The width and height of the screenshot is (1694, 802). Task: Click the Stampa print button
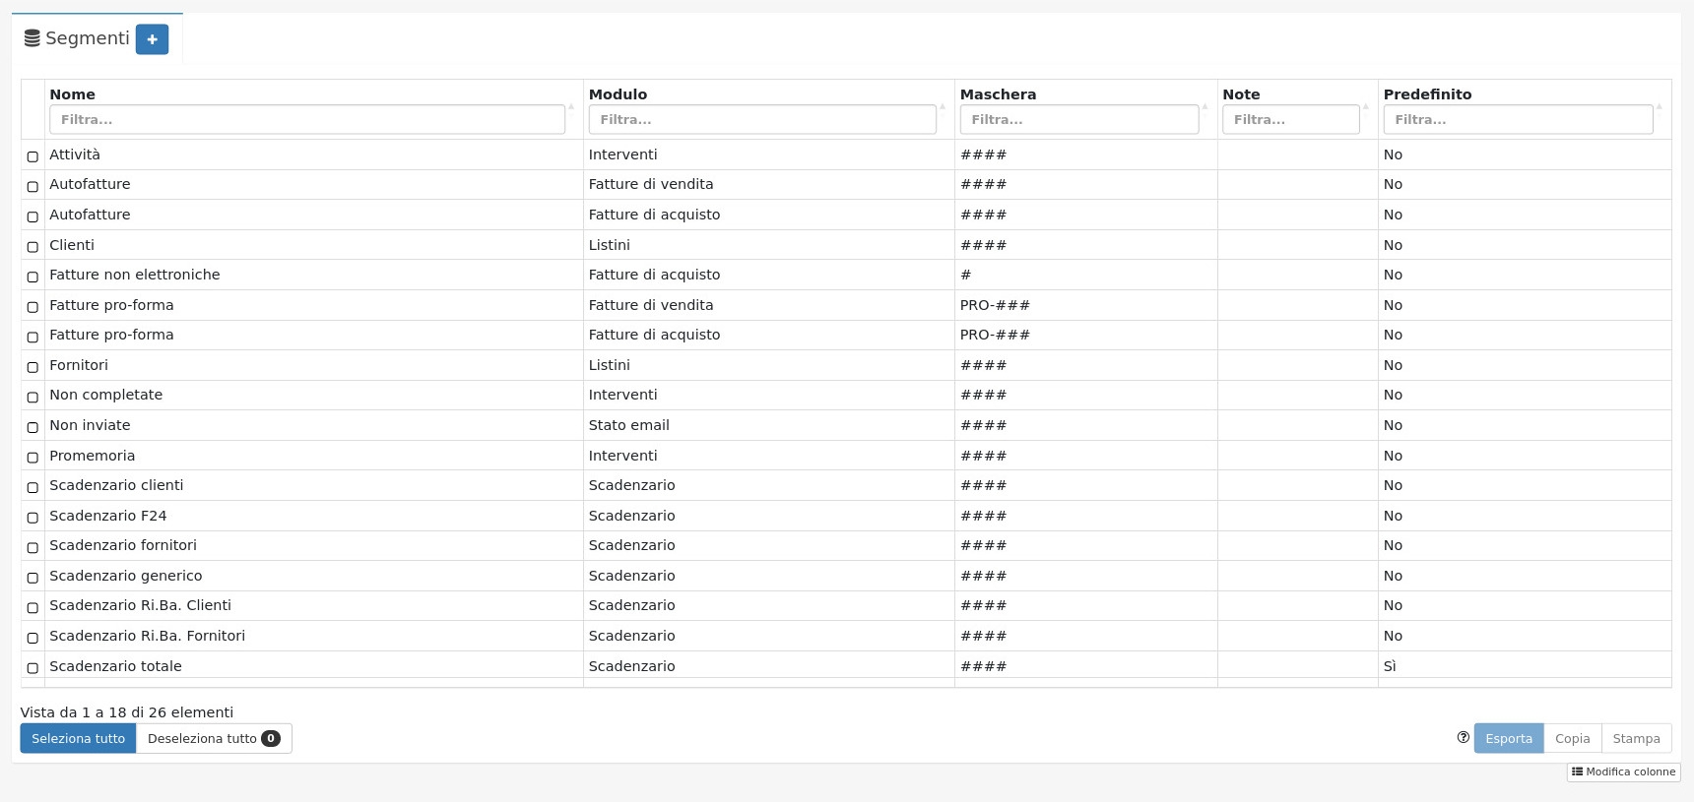click(1636, 739)
